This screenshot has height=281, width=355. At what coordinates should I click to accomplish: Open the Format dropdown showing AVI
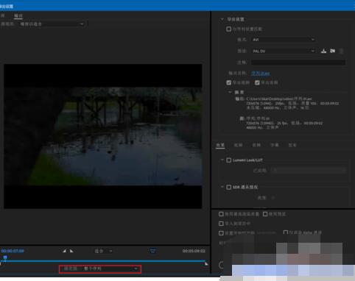(x=284, y=40)
